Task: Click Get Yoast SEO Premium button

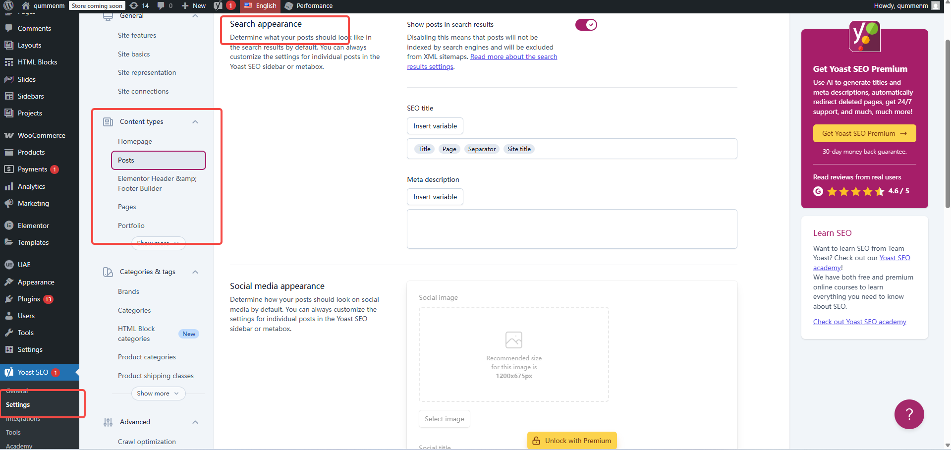Action: 864,133
